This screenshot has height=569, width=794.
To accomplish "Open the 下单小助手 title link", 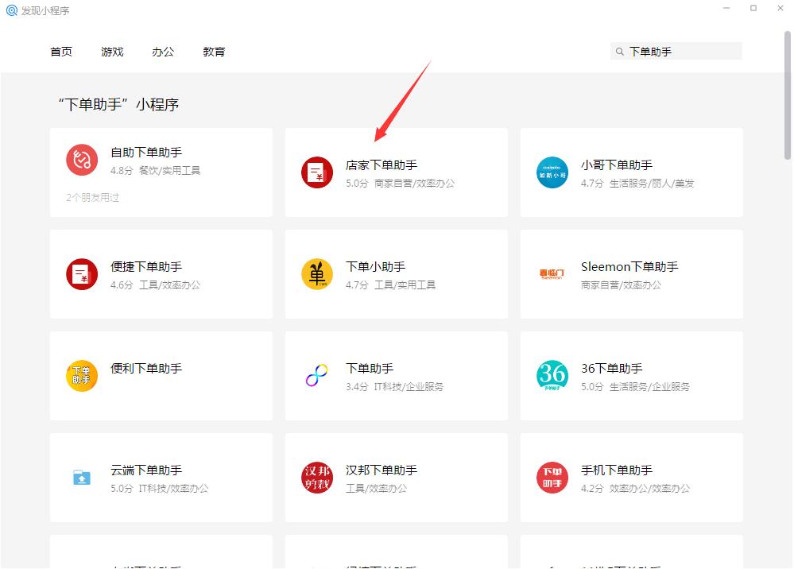I will pyautogui.click(x=375, y=267).
